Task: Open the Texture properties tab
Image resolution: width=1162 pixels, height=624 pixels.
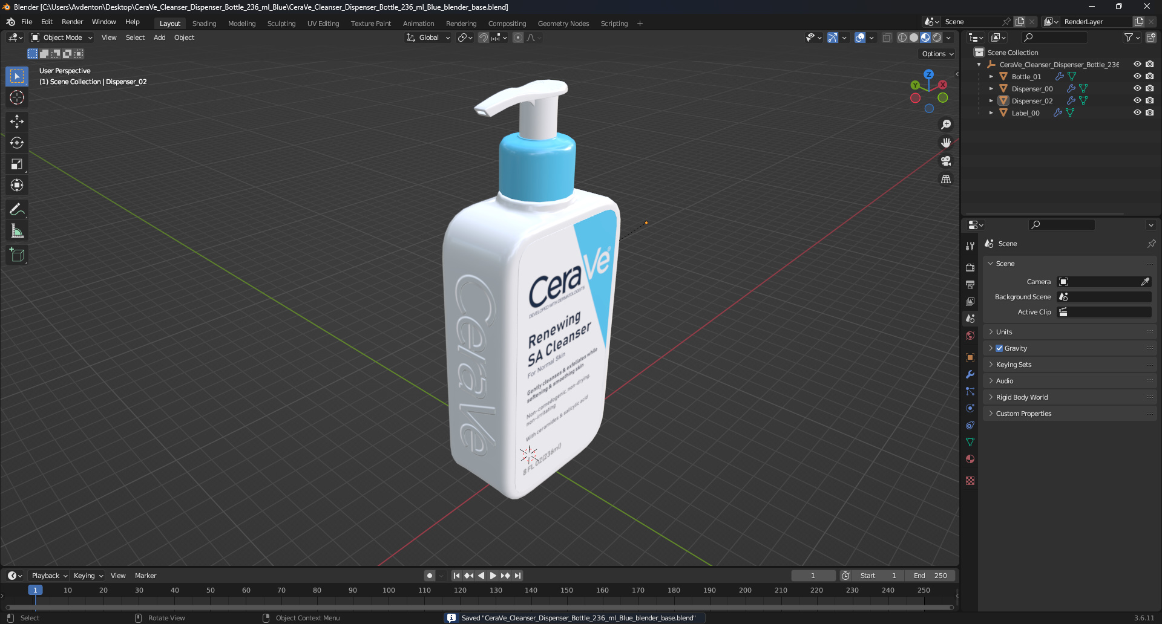Action: click(970, 481)
